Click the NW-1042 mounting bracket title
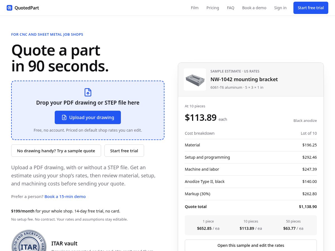 (244, 79)
